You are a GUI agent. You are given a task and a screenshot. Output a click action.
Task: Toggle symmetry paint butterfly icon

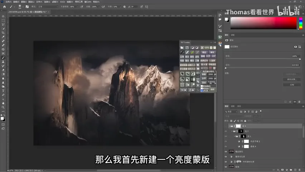pos(147,6)
